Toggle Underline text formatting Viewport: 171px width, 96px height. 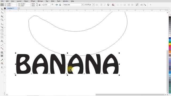[x=108, y=5]
